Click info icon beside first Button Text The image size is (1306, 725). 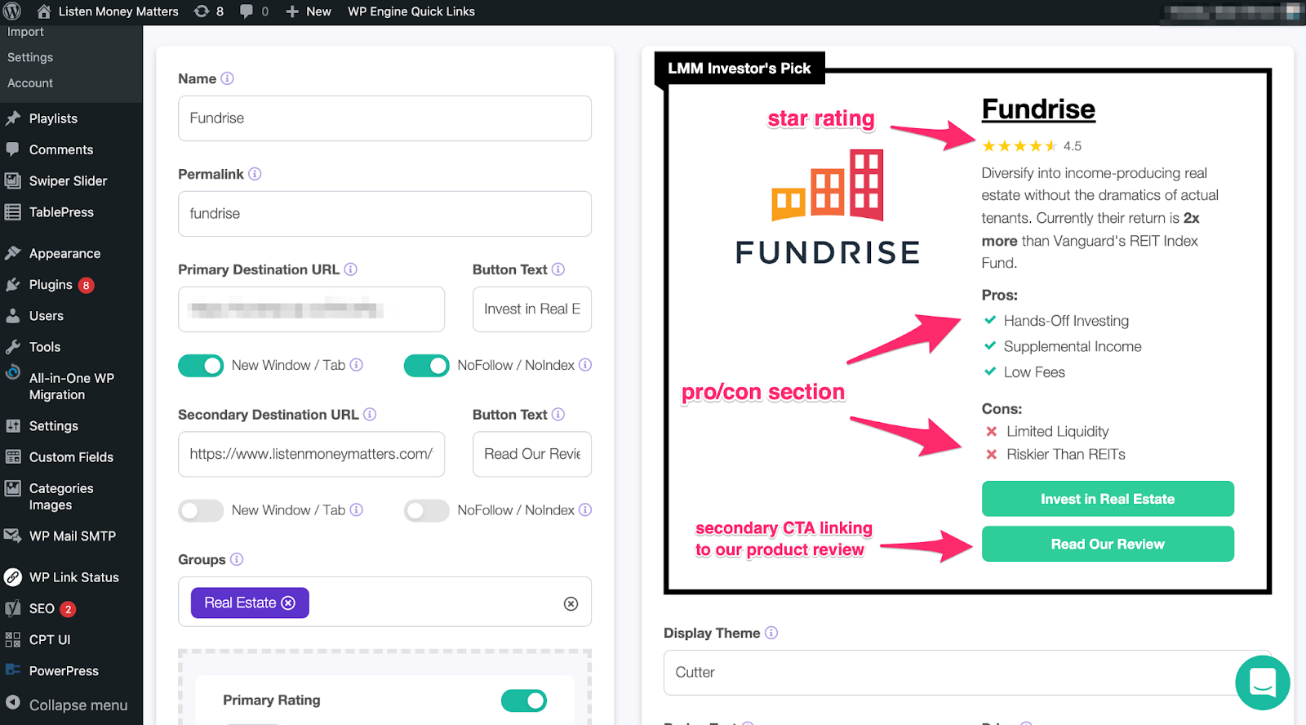pos(558,269)
